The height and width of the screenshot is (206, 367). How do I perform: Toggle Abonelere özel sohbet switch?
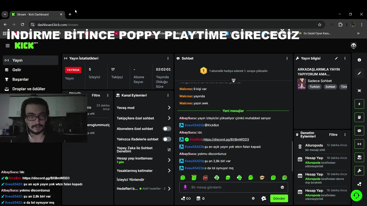[x=167, y=129]
